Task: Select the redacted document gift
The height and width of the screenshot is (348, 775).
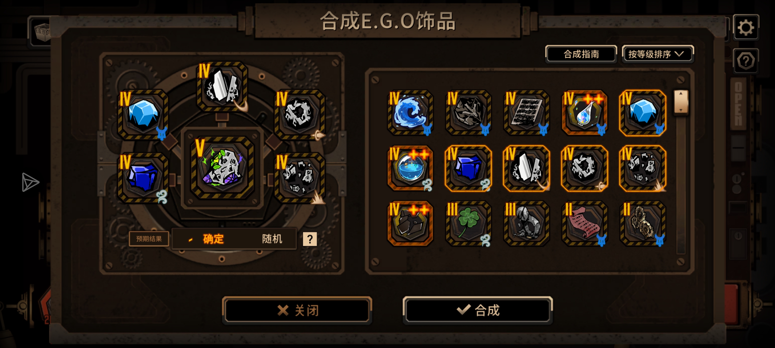Action: pos(526,113)
